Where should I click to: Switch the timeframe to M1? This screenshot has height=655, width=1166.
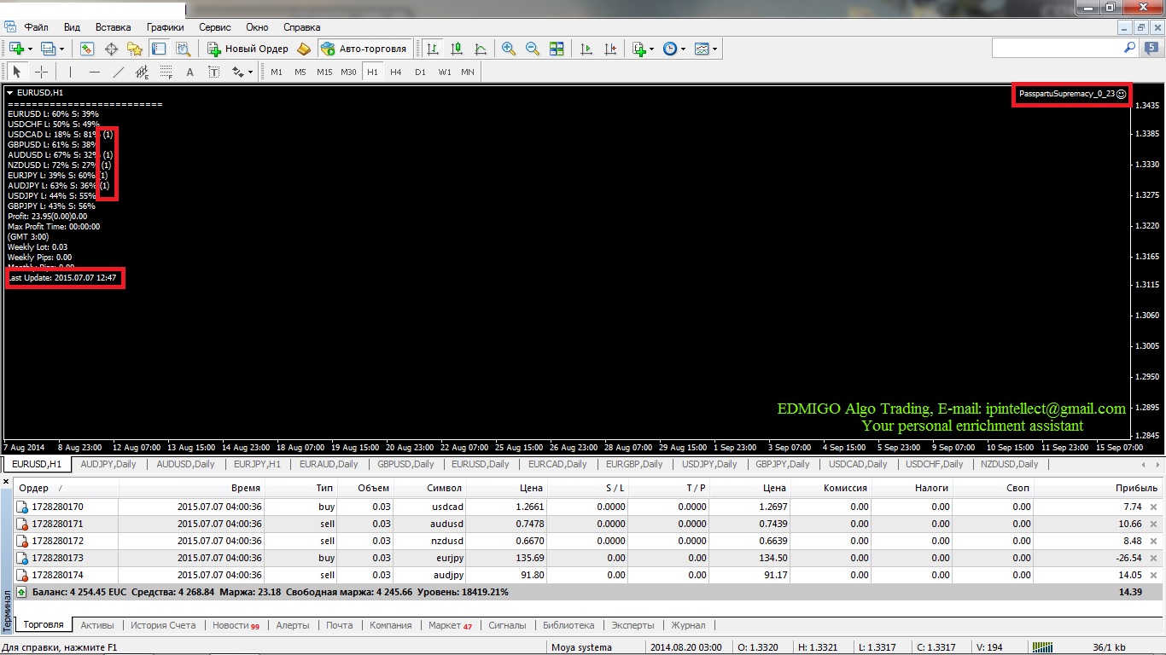click(277, 72)
